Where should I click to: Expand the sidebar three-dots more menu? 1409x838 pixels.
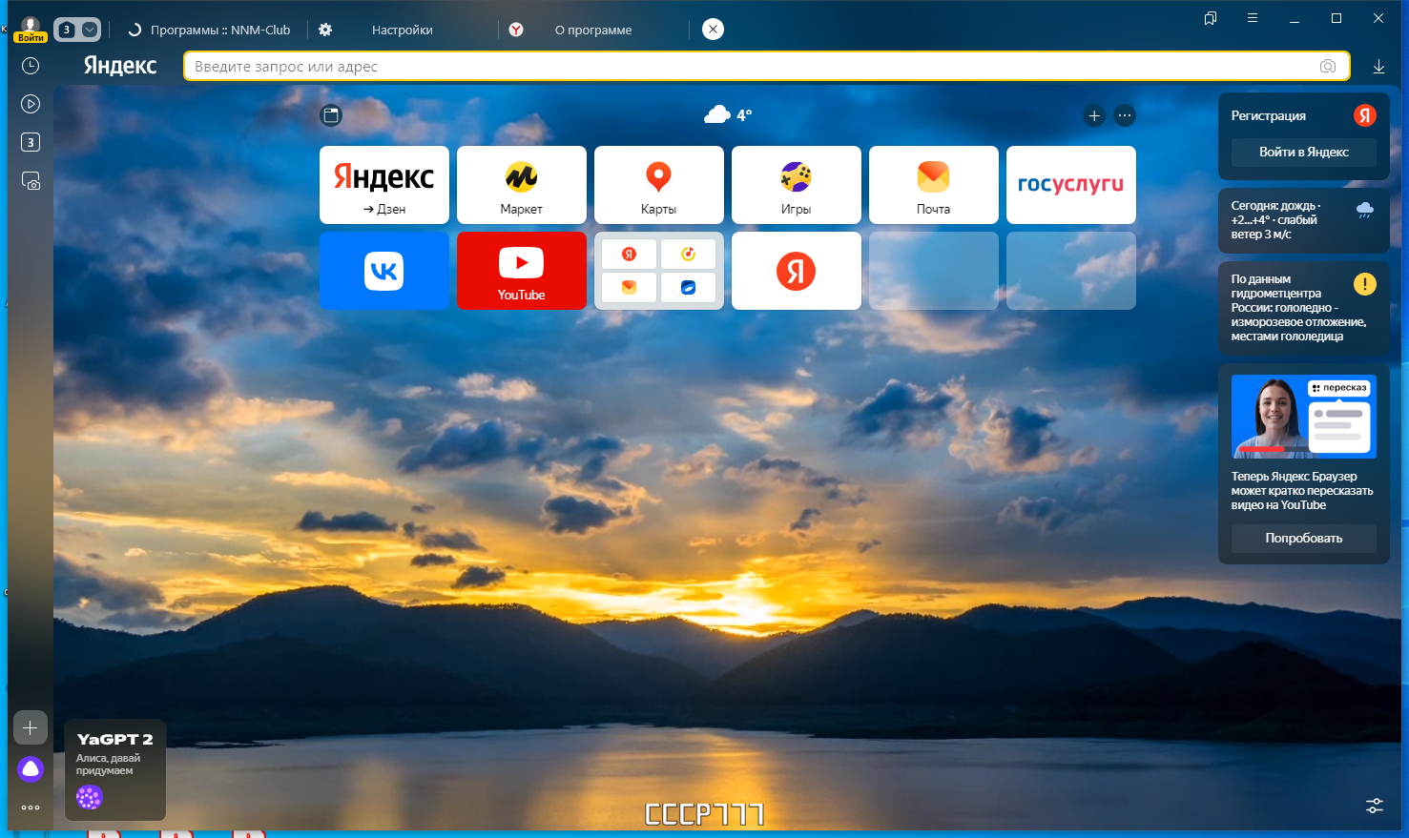pos(31,807)
